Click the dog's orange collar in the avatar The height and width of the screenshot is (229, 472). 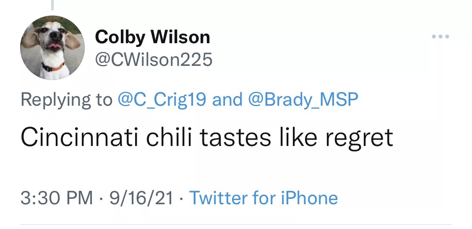click(x=54, y=67)
